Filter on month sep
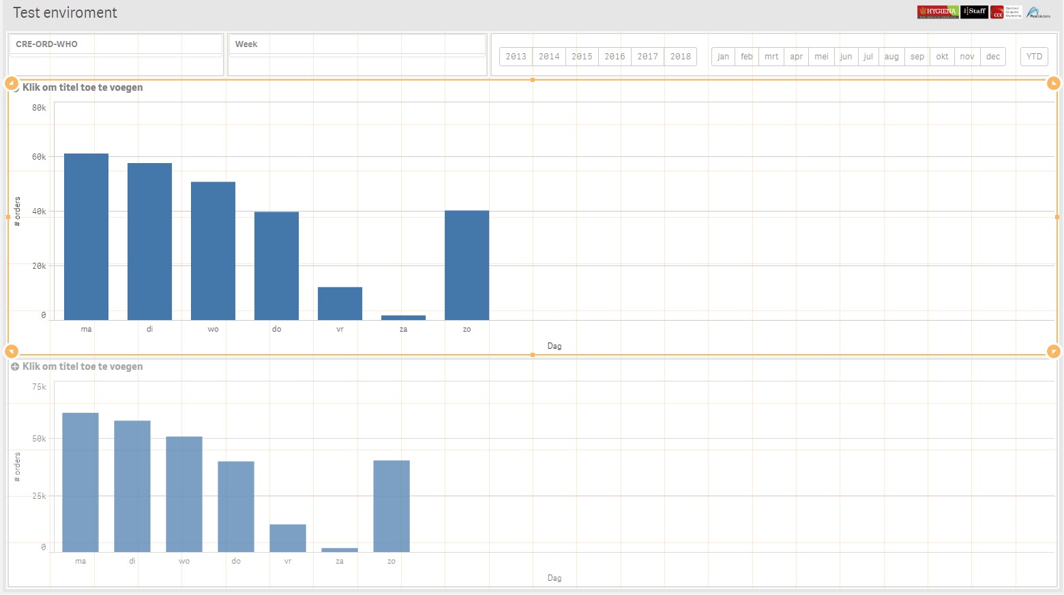The width and height of the screenshot is (1064, 595). [917, 57]
